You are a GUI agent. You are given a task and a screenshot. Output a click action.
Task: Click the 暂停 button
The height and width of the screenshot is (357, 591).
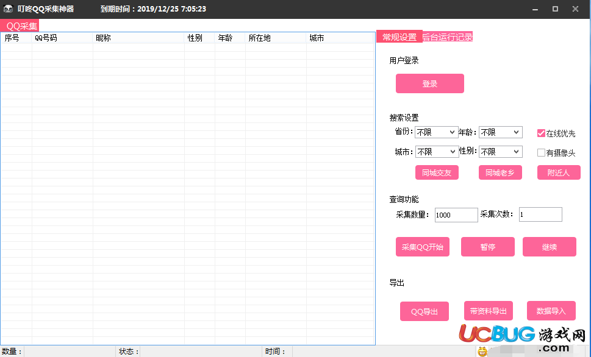pyautogui.click(x=488, y=247)
